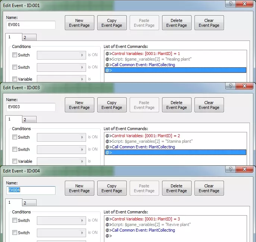Open first Switch selector in ID:001 window
This screenshot has height=242, width=256.
click(x=61, y=55)
